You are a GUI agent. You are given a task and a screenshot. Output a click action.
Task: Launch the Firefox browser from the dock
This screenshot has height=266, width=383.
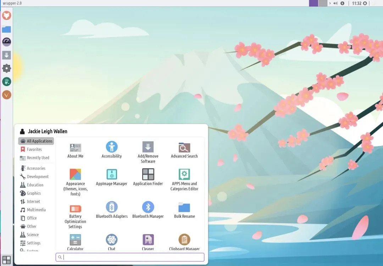7,16
